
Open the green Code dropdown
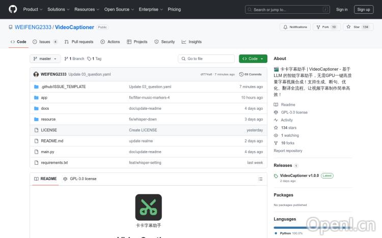[x=253, y=59]
